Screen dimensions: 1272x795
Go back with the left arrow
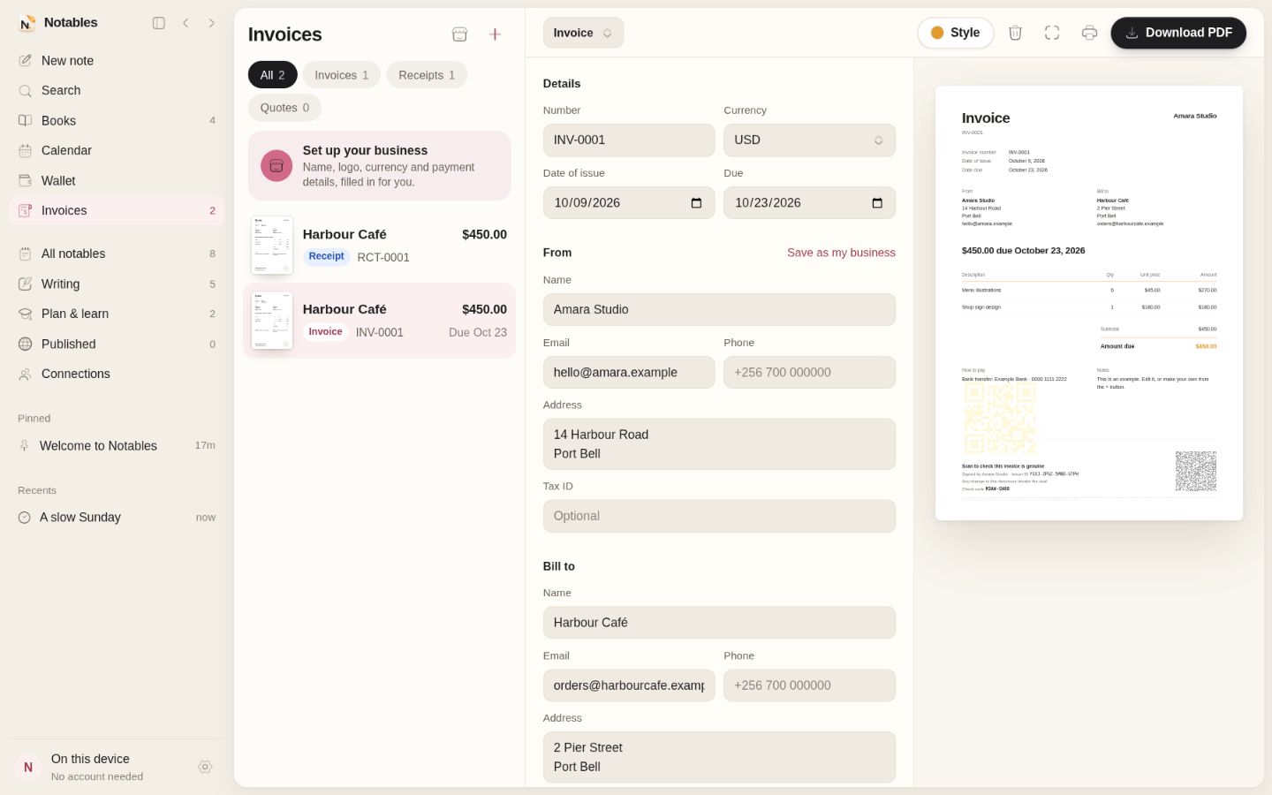tap(185, 23)
